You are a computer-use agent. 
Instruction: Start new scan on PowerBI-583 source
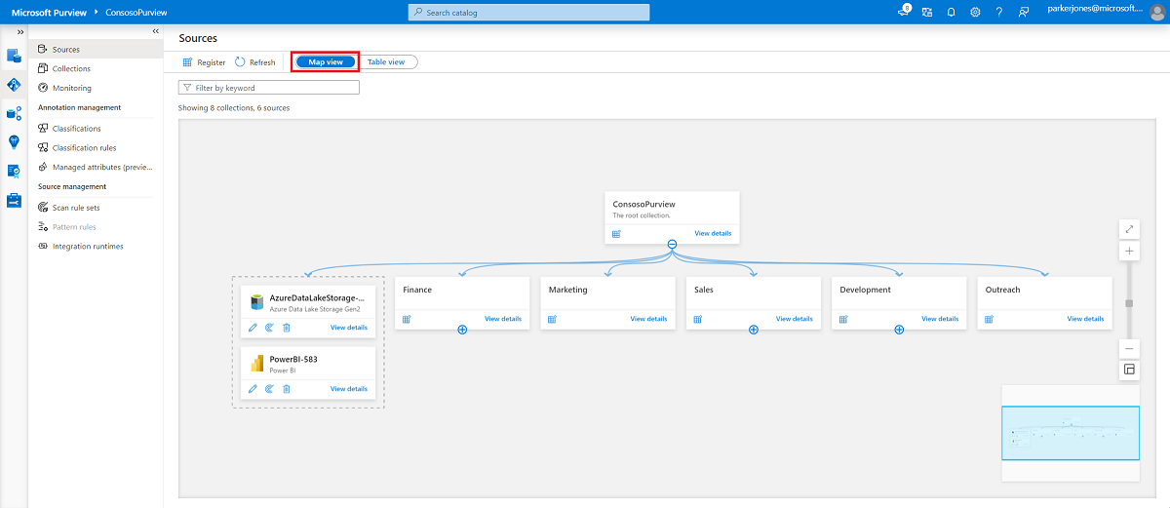(x=269, y=388)
